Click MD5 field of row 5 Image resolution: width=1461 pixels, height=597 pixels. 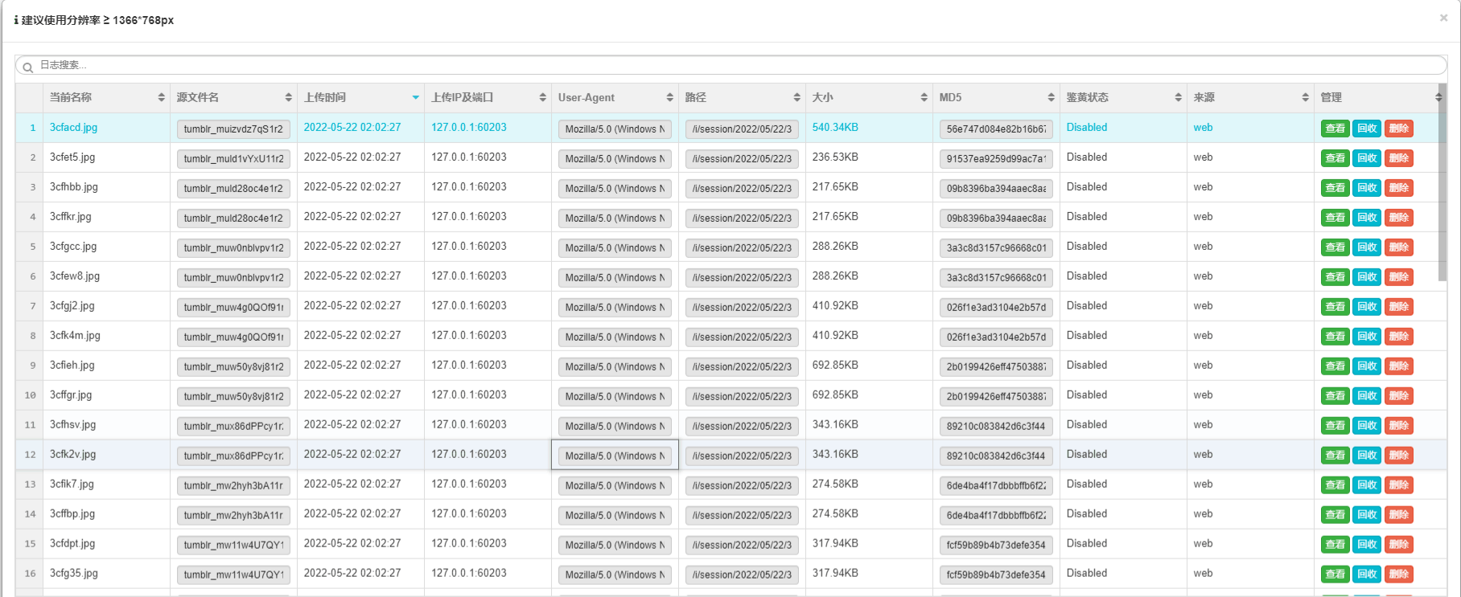[996, 247]
